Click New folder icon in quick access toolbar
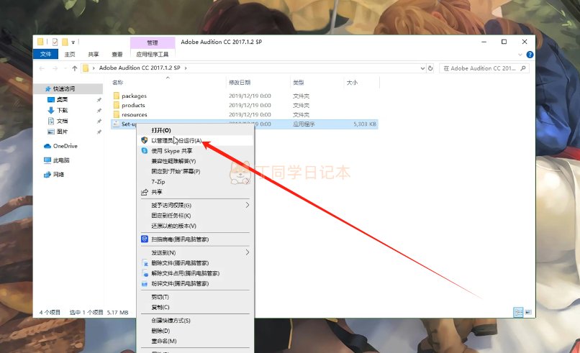 click(65, 42)
